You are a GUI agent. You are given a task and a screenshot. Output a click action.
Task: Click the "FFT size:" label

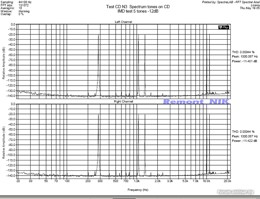pyautogui.click(x=6, y=5)
